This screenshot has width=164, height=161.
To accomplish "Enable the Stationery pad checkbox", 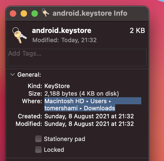I will [38, 139].
